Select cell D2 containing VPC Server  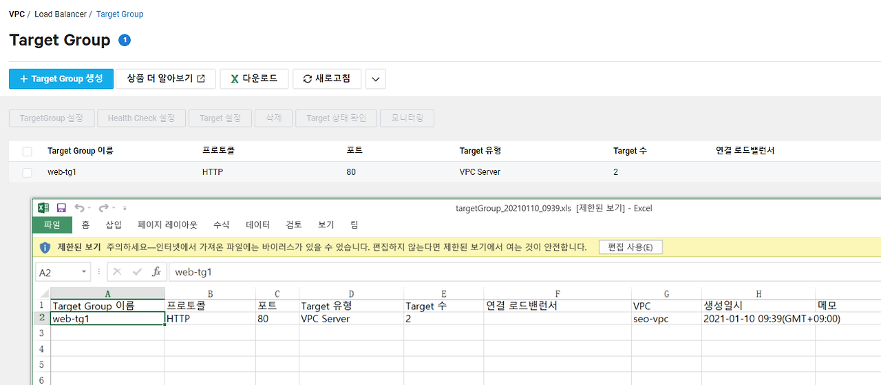pos(351,319)
